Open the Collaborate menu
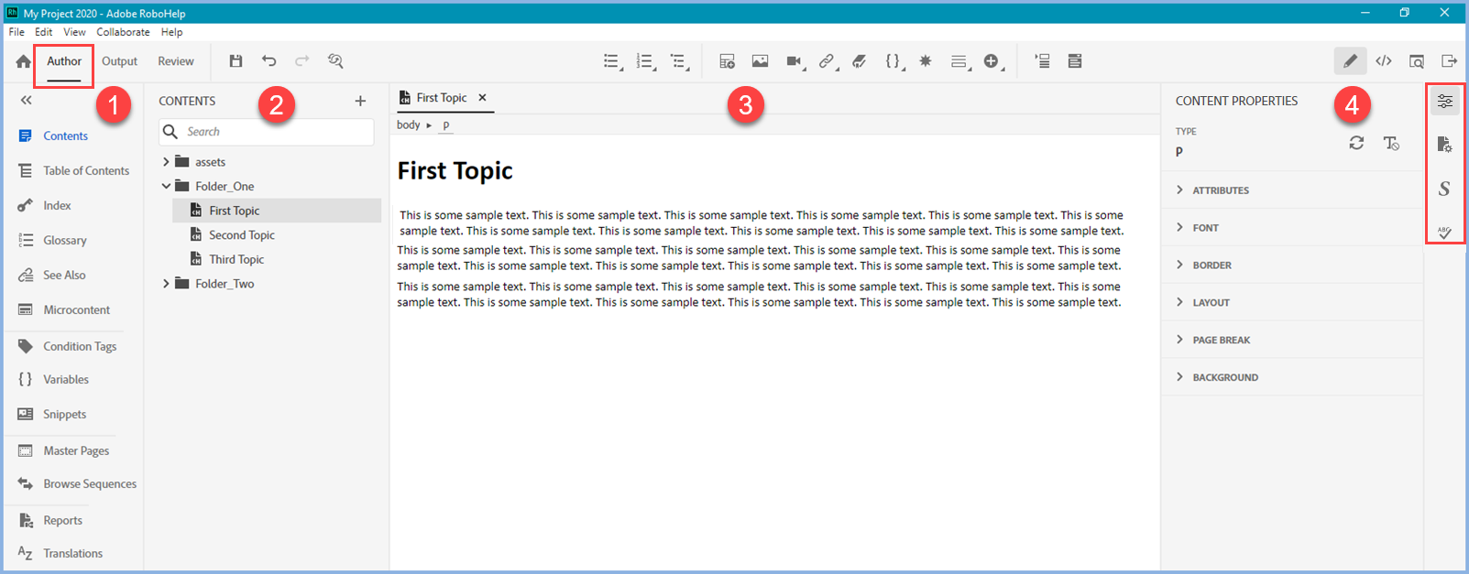Screen dimensions: 1469x574 pos(123,32)
